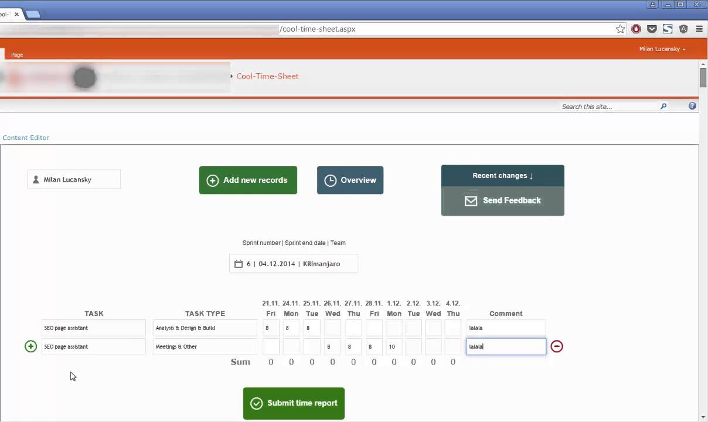Click second row Thu 27.11. hours cell
The image size is (708, 422).
pos(353,346)
